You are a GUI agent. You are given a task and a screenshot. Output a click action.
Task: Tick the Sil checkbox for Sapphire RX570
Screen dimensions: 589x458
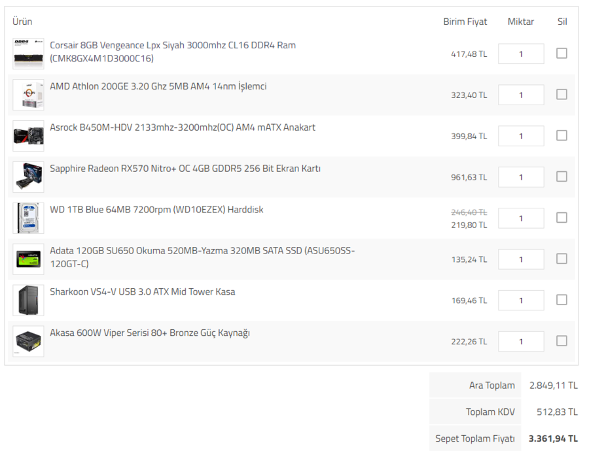(x=562, y=176)
